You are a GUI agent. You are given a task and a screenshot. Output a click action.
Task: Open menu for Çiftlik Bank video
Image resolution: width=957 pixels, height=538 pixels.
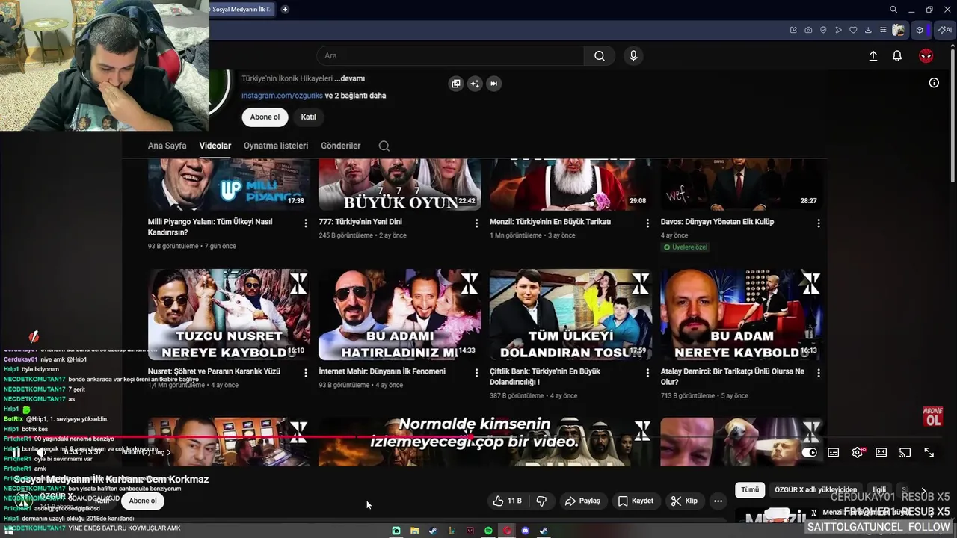tap(647, 372)
